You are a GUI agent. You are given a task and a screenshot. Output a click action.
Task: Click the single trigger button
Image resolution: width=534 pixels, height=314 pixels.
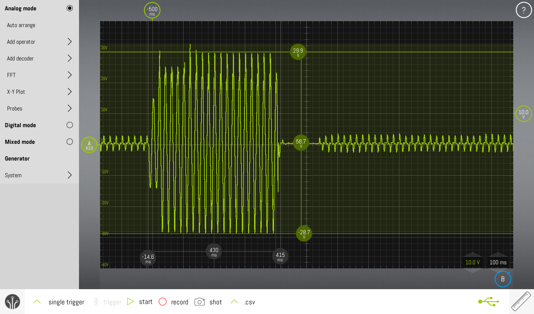66,302
